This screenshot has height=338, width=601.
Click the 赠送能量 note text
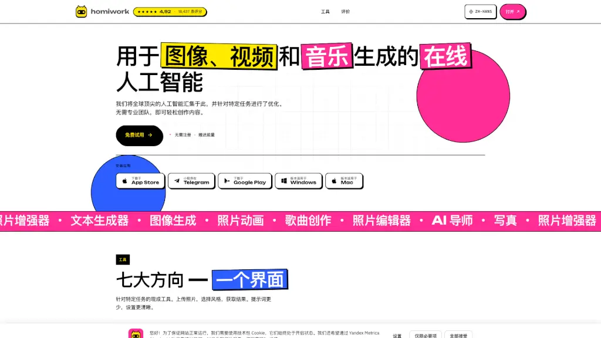(x=207, y=135)
